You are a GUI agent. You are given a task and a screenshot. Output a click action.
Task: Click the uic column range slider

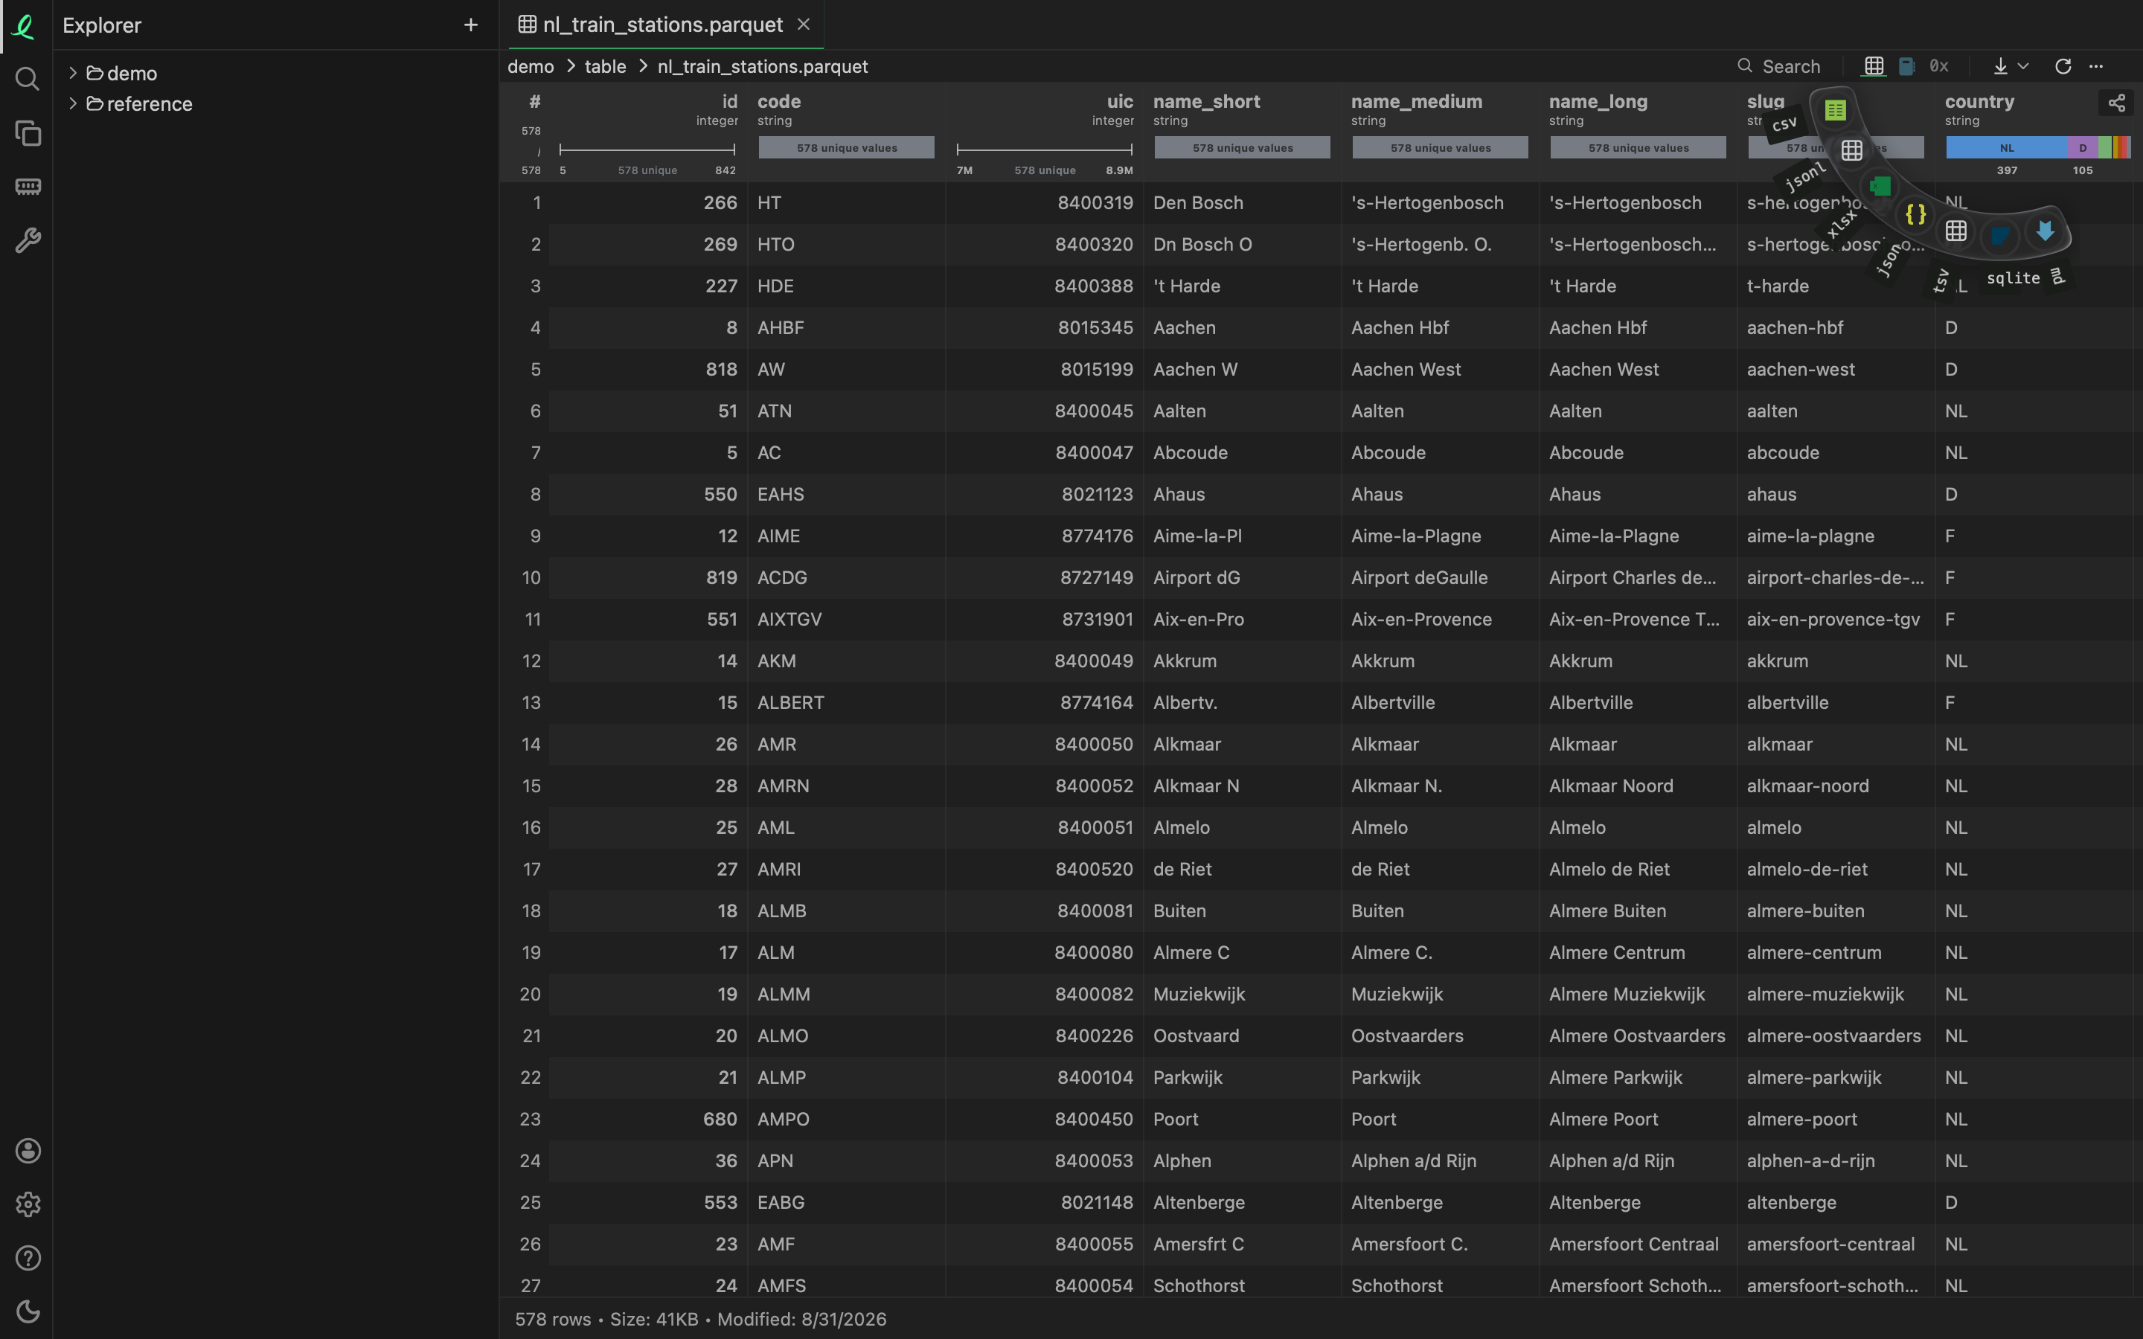click(x=1044, y=150)
